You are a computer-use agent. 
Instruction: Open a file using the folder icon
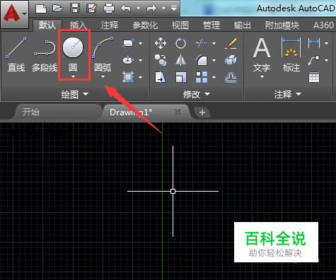point(57,8)
